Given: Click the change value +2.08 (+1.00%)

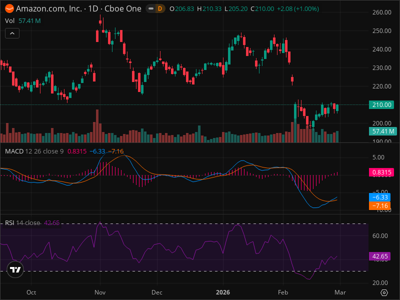Looking at the screenshot, I should (298, 9).
